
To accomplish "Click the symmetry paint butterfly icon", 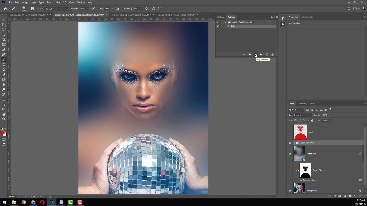I will click(160, 9).
